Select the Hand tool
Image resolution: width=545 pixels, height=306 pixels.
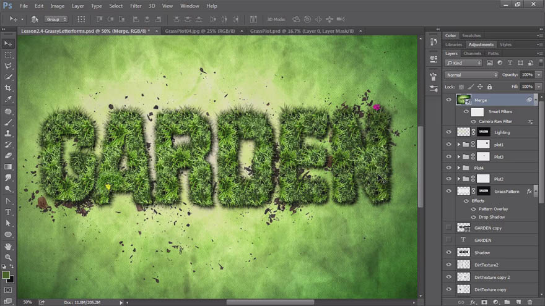click(8, 246)
